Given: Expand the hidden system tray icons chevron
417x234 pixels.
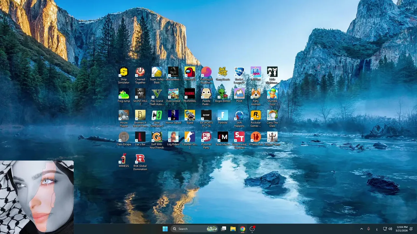Looking at the screenshot, I should click(x=361, y=229).
